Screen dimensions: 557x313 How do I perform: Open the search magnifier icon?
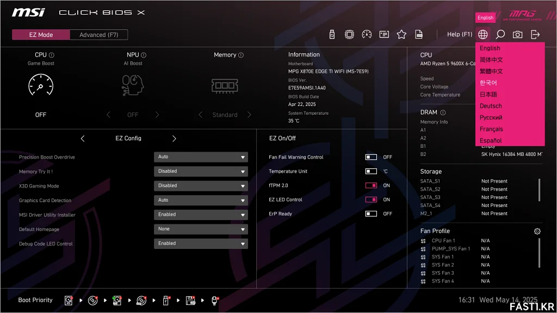click(500, 34)
